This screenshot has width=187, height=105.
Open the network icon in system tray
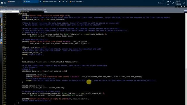171,1
